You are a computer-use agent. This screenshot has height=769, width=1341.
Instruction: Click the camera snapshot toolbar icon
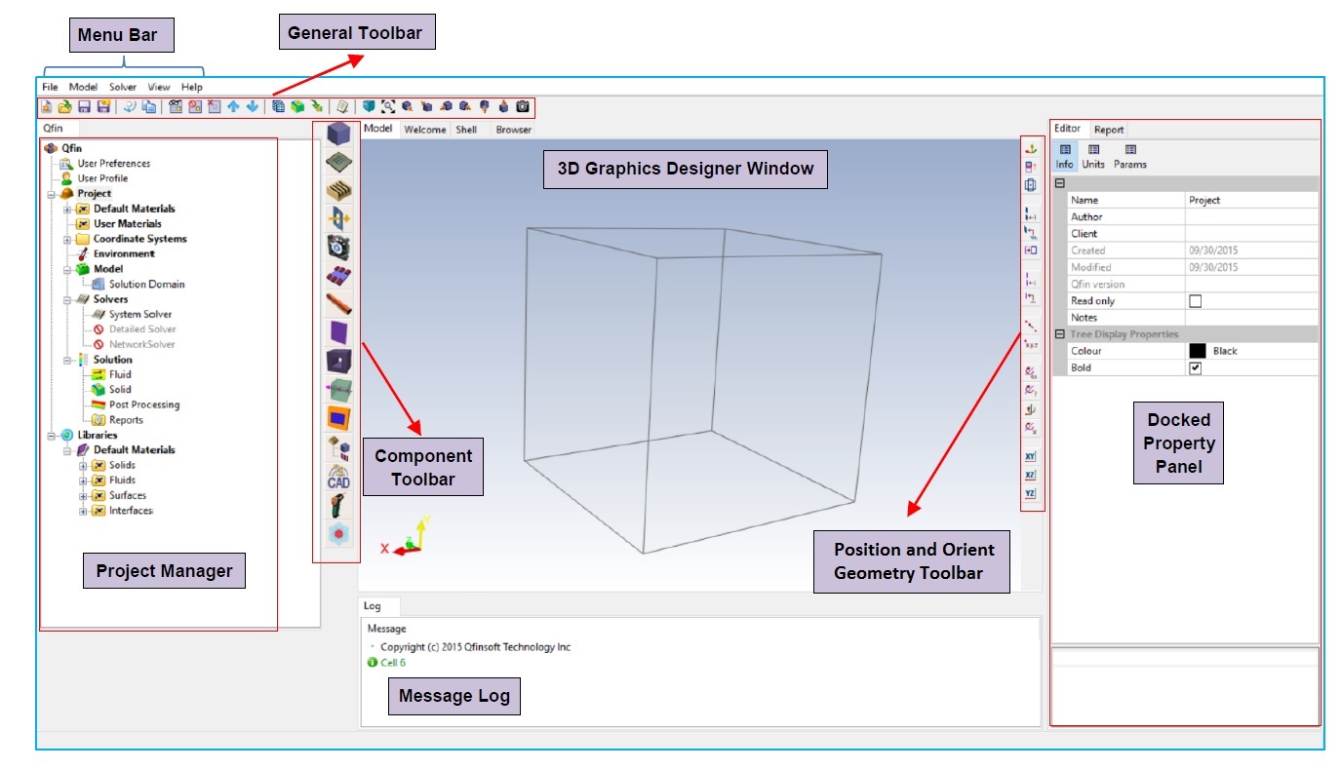click(523, 106)
